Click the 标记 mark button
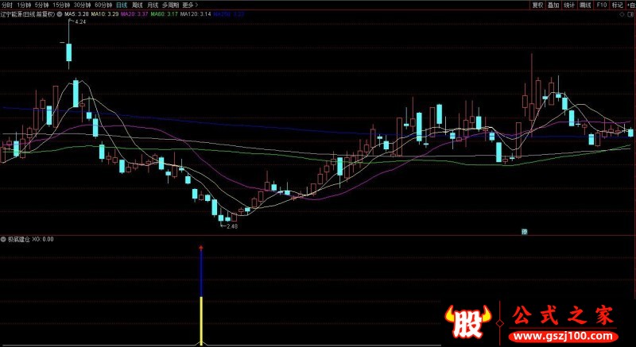This screenshot has height=347, width=636. [617, 5]
